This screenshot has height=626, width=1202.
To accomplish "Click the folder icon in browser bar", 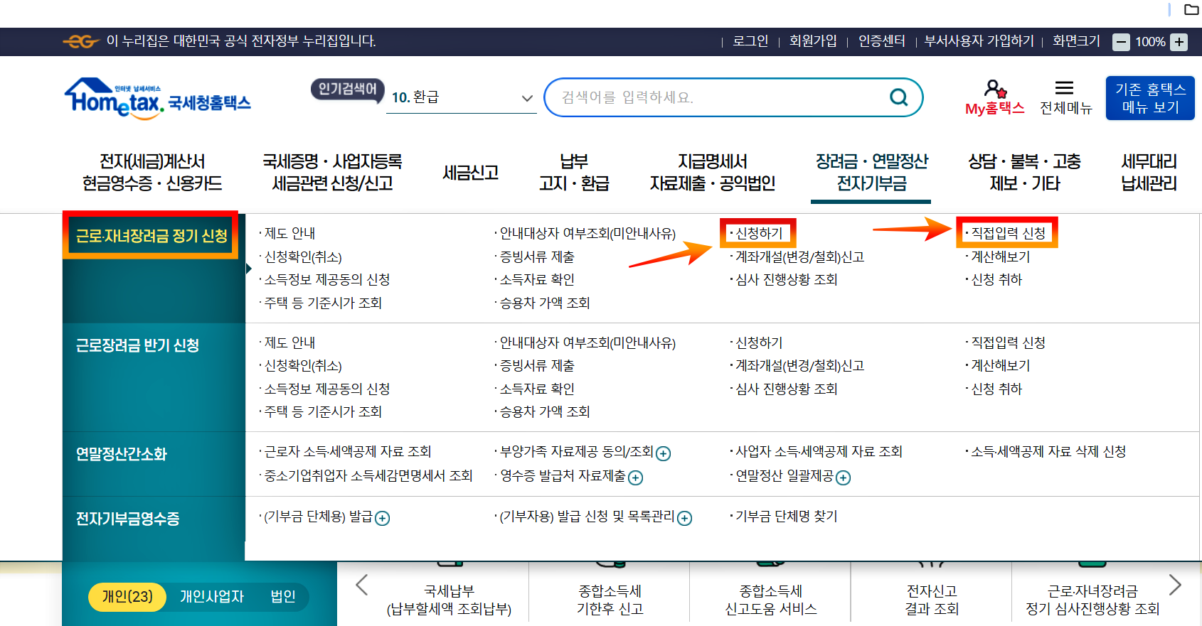I will click(1191, 9).
